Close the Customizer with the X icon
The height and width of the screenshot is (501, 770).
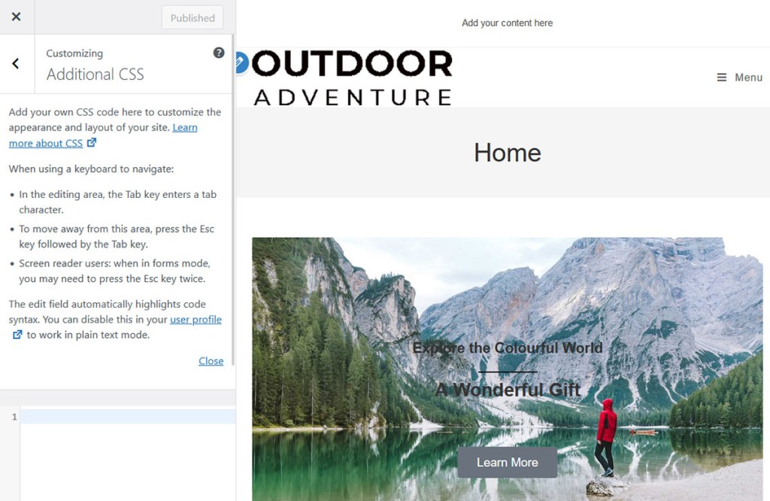pyautogui.click(x=17, y=17)
